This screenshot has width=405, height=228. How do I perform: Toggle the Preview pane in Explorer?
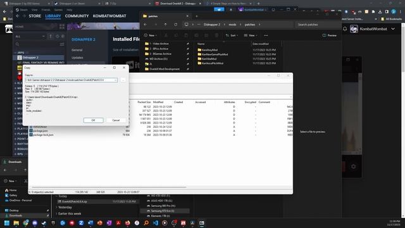coord(330,35)
